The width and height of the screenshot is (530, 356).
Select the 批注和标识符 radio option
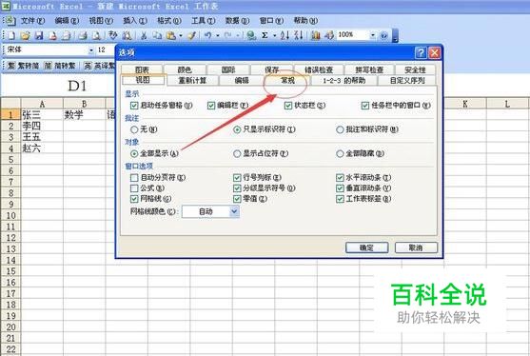pos(340,129)
